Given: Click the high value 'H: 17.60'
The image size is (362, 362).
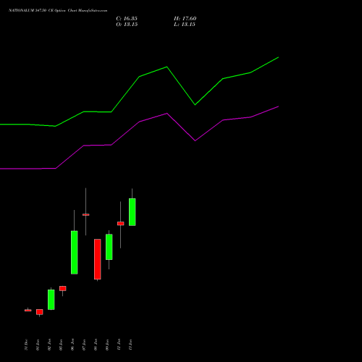Looking at the screenshot, I should click(185, 19).
